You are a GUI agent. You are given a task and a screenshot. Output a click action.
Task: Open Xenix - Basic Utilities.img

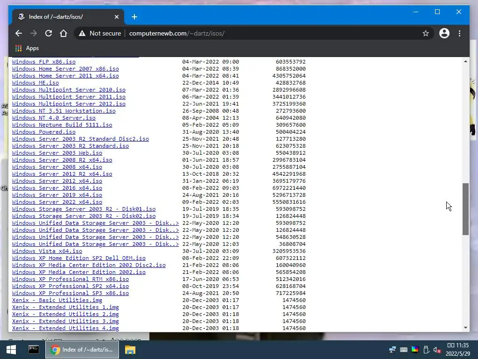57,301
